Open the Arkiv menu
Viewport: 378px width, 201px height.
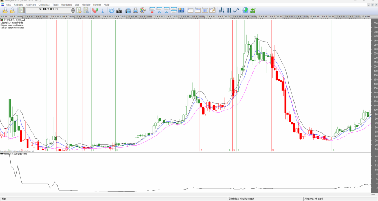[8, 4]
